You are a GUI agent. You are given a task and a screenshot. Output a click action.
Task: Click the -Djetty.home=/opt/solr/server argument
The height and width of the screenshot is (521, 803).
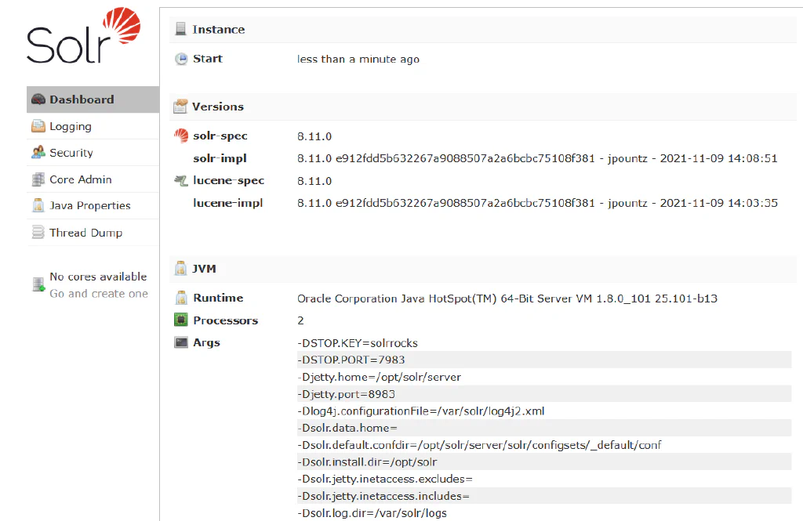point(379,377)
